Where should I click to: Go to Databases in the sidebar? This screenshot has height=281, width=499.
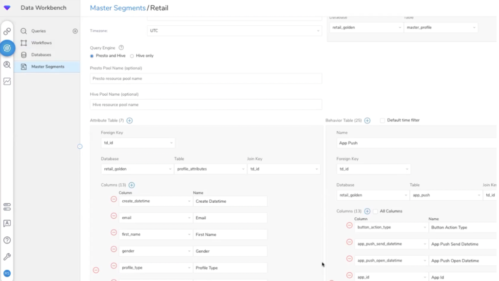pos(41,55)
